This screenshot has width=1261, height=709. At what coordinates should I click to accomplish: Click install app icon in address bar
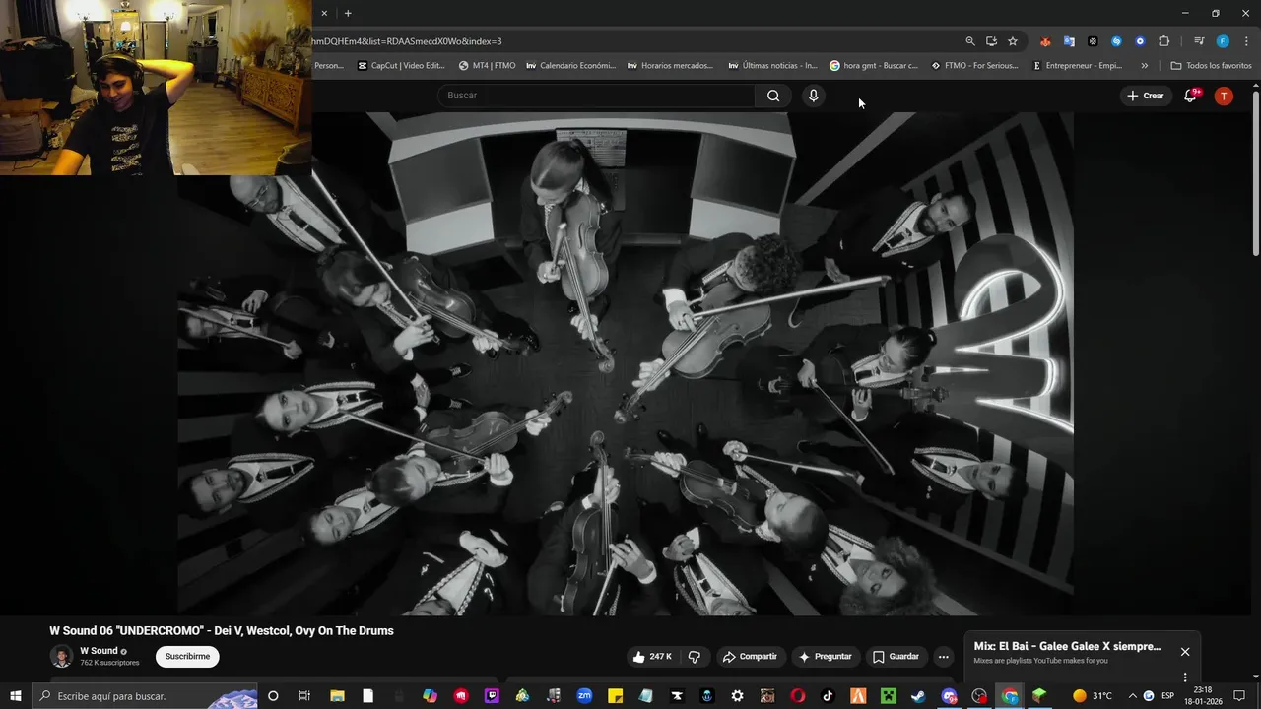click(991, 41)
